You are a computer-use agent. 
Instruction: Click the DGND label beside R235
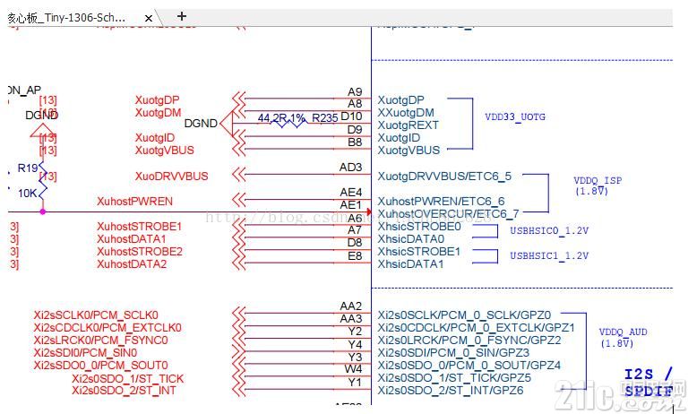coord(201,124)
